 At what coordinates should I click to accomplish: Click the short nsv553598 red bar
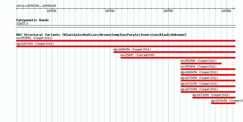201,63
